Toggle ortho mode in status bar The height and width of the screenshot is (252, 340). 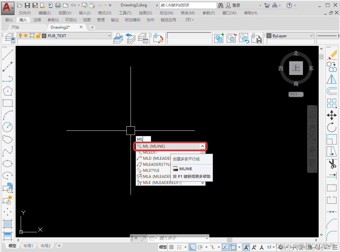(192, 247)
